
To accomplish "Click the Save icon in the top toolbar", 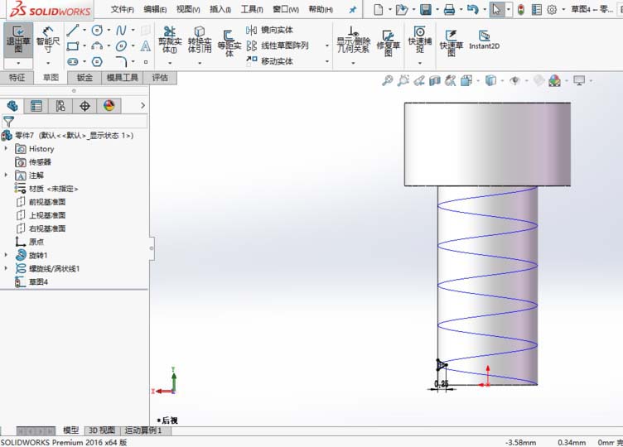I will pos(425,10).
